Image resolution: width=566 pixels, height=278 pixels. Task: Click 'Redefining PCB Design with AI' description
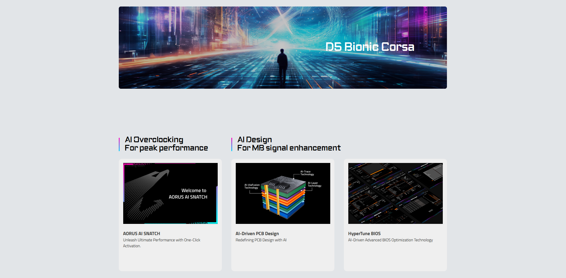click(x=261, y=240)
